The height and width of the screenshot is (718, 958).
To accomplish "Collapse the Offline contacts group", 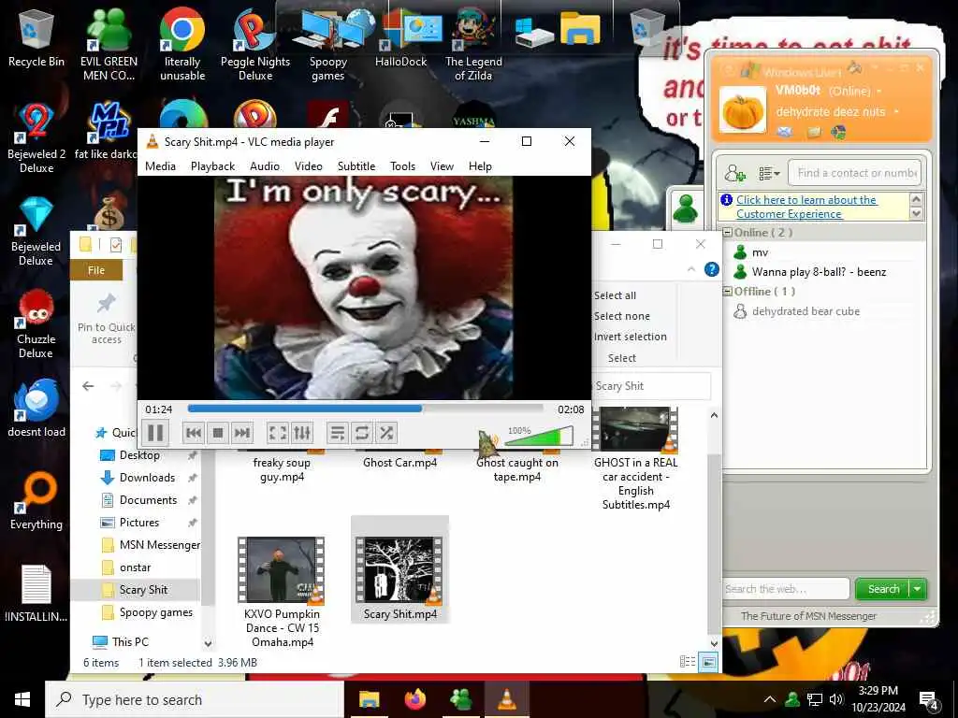I will click(727, 292).
